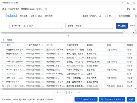Open 履歴書・プロフィール link
This screenshot has height=103, width=137.
tap(92, 16)
